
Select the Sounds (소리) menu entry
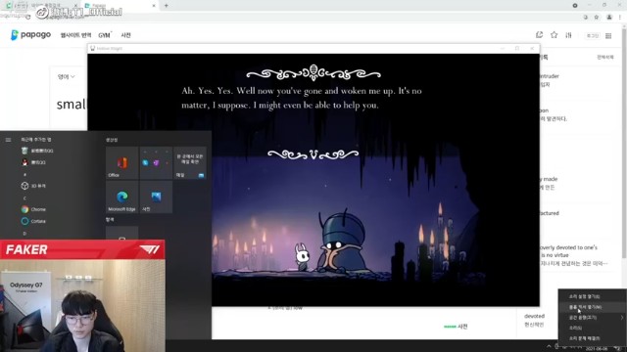pyautogui.click(x=592, y=328)
